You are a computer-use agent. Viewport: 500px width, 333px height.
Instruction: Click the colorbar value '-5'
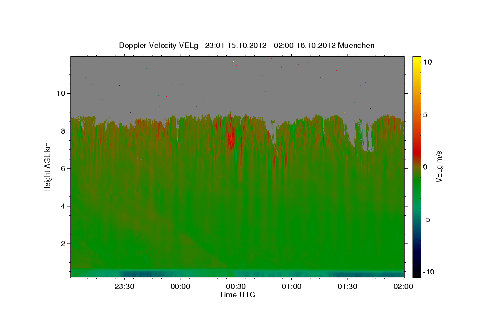427,219
